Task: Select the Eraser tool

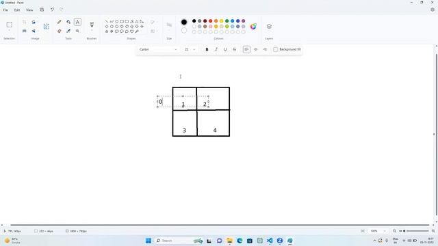Action: 60,31
